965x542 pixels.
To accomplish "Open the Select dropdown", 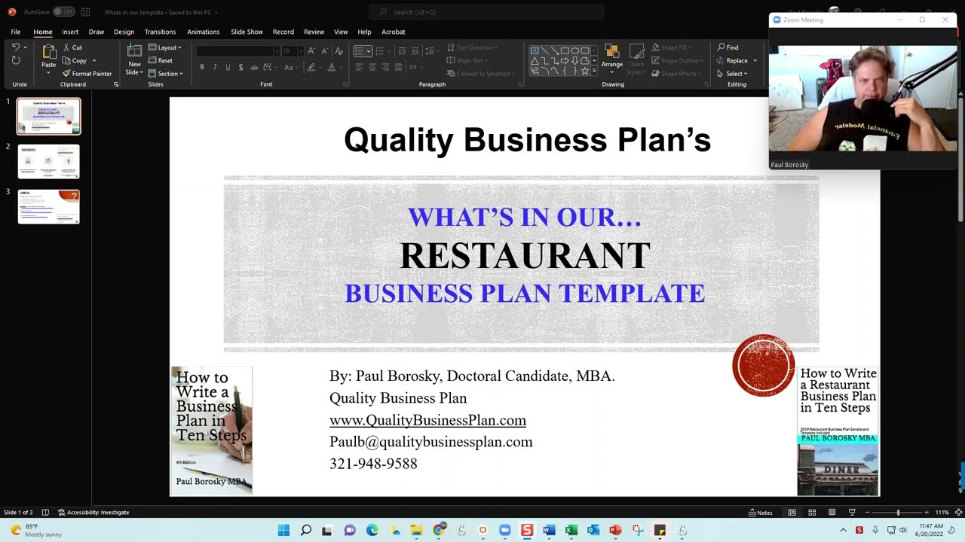I will click(731, 74).
